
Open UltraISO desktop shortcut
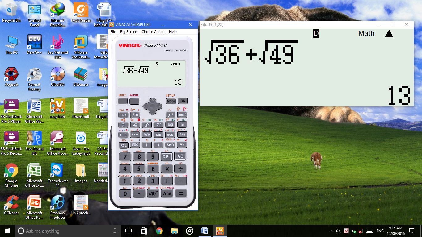[x=58, y=76]
